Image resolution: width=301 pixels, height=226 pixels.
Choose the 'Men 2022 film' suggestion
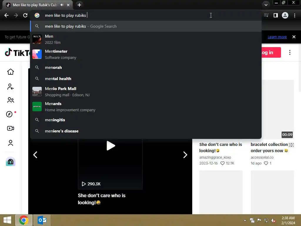(x=146, y=39)
